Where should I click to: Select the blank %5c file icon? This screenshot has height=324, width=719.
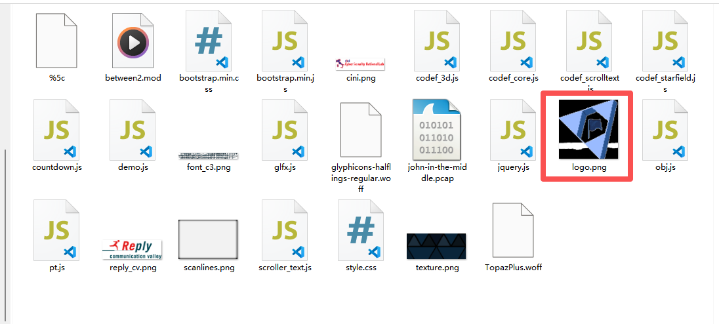(x=56, y=40)
